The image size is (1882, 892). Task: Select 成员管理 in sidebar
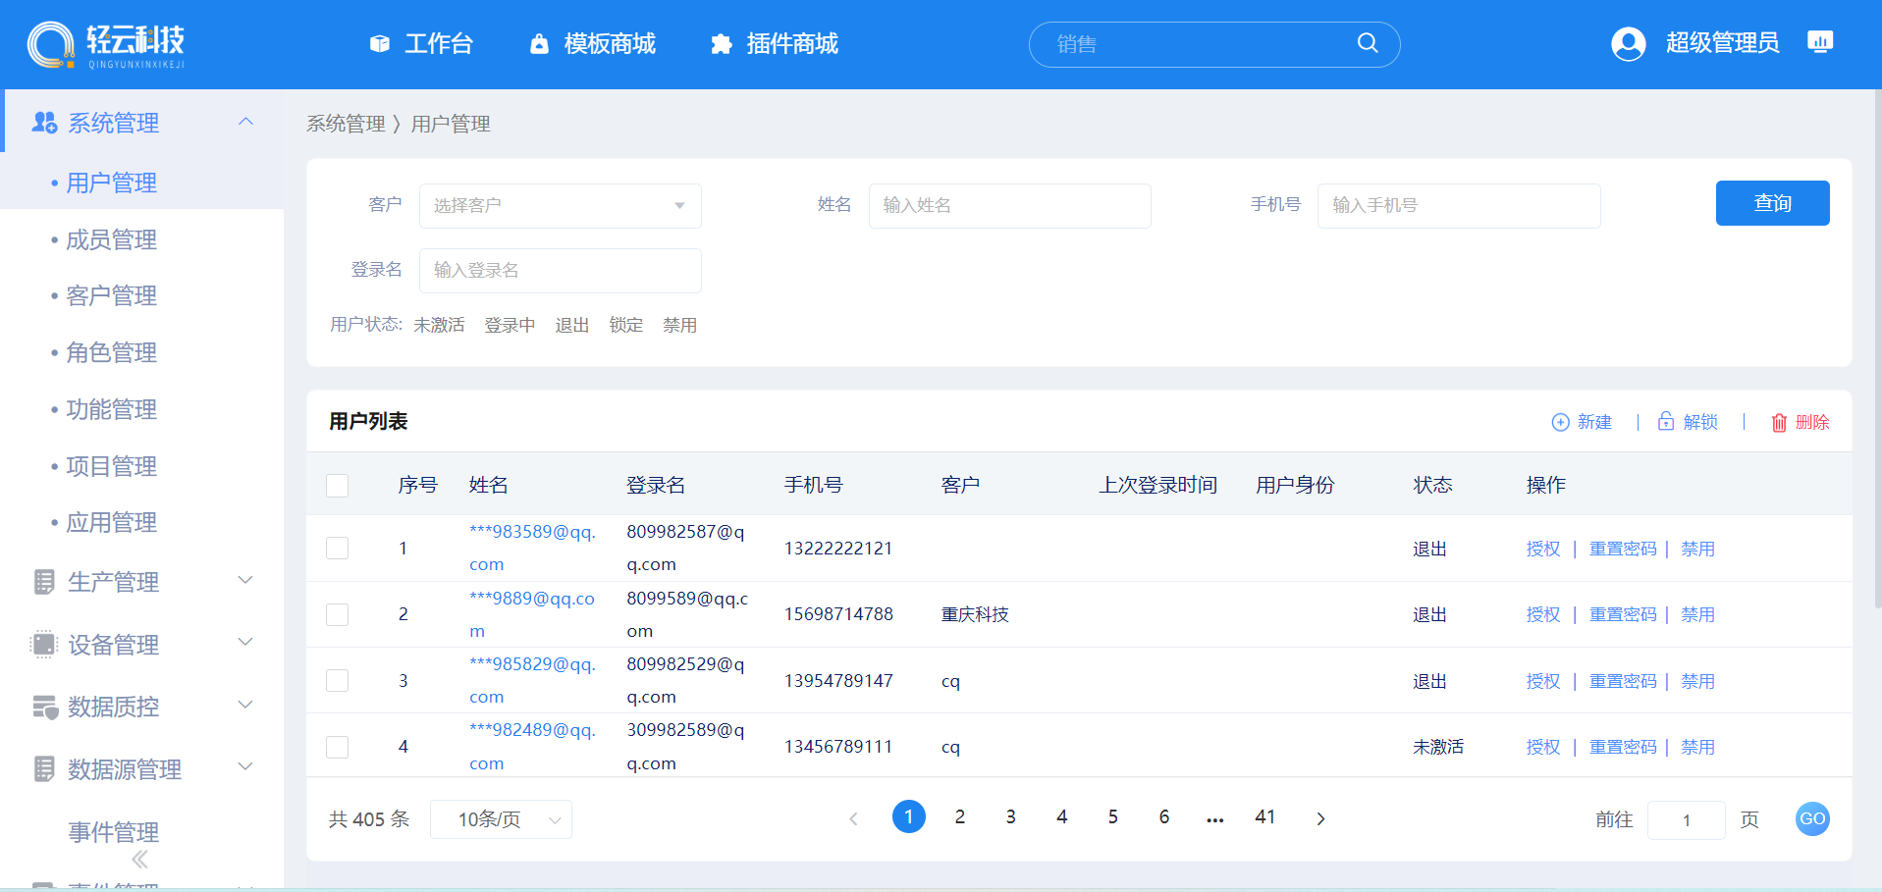point(111,239)
